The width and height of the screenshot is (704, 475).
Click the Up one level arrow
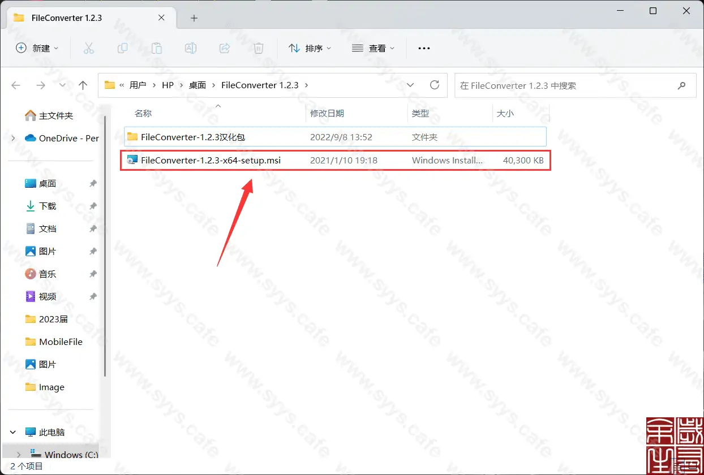83,85
